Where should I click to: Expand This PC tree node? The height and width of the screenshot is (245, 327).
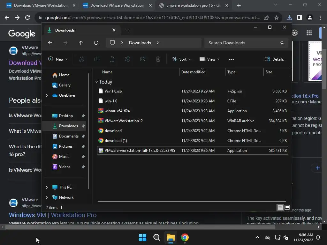47,187
